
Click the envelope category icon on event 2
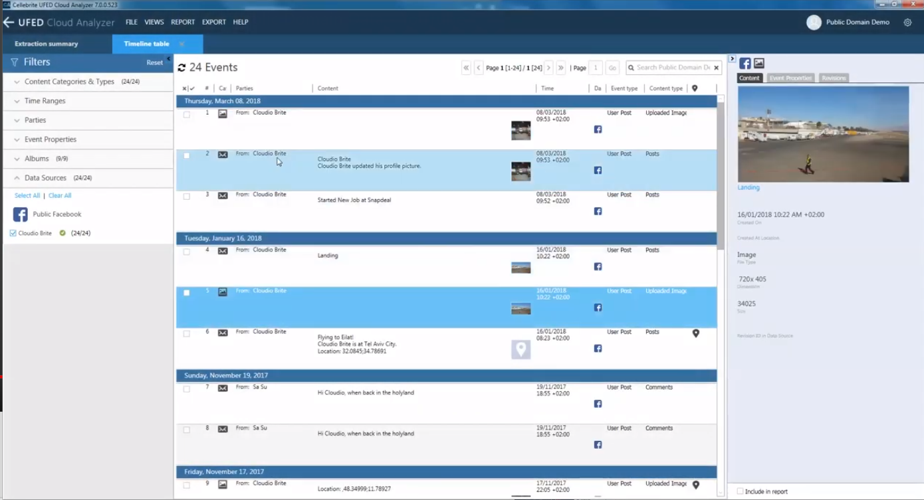click(223, 155)
